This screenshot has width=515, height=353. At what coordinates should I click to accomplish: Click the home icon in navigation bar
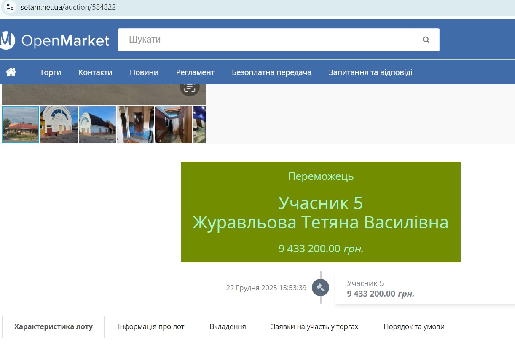(11, 72)
